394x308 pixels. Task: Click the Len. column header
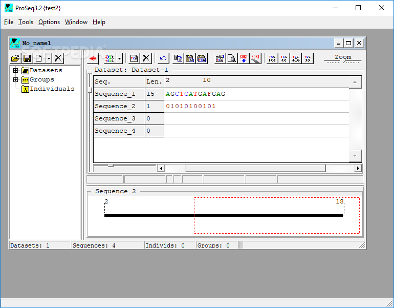pos(155,82)
